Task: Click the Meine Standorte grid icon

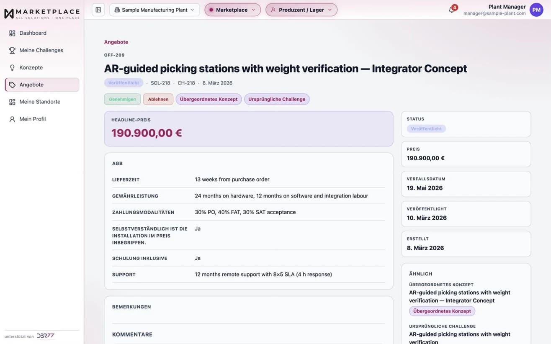Action: point(12,102)
